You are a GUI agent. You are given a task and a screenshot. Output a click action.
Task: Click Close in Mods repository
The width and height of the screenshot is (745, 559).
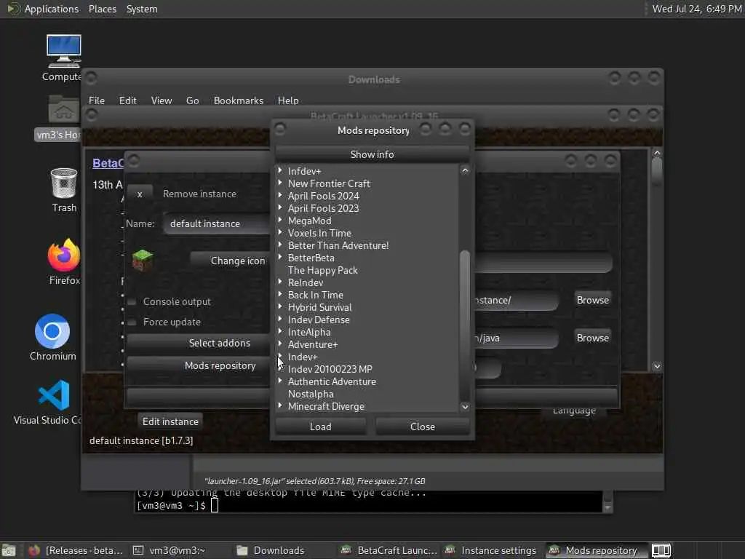pyautogui.click(x=423, y=427)
